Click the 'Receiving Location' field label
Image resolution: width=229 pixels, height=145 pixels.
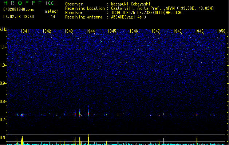[85, 8]
